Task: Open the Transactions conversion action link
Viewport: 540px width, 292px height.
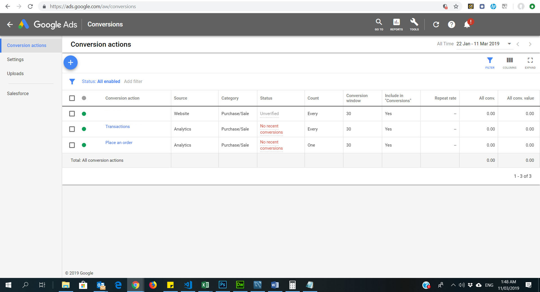Action: (118, 127)
